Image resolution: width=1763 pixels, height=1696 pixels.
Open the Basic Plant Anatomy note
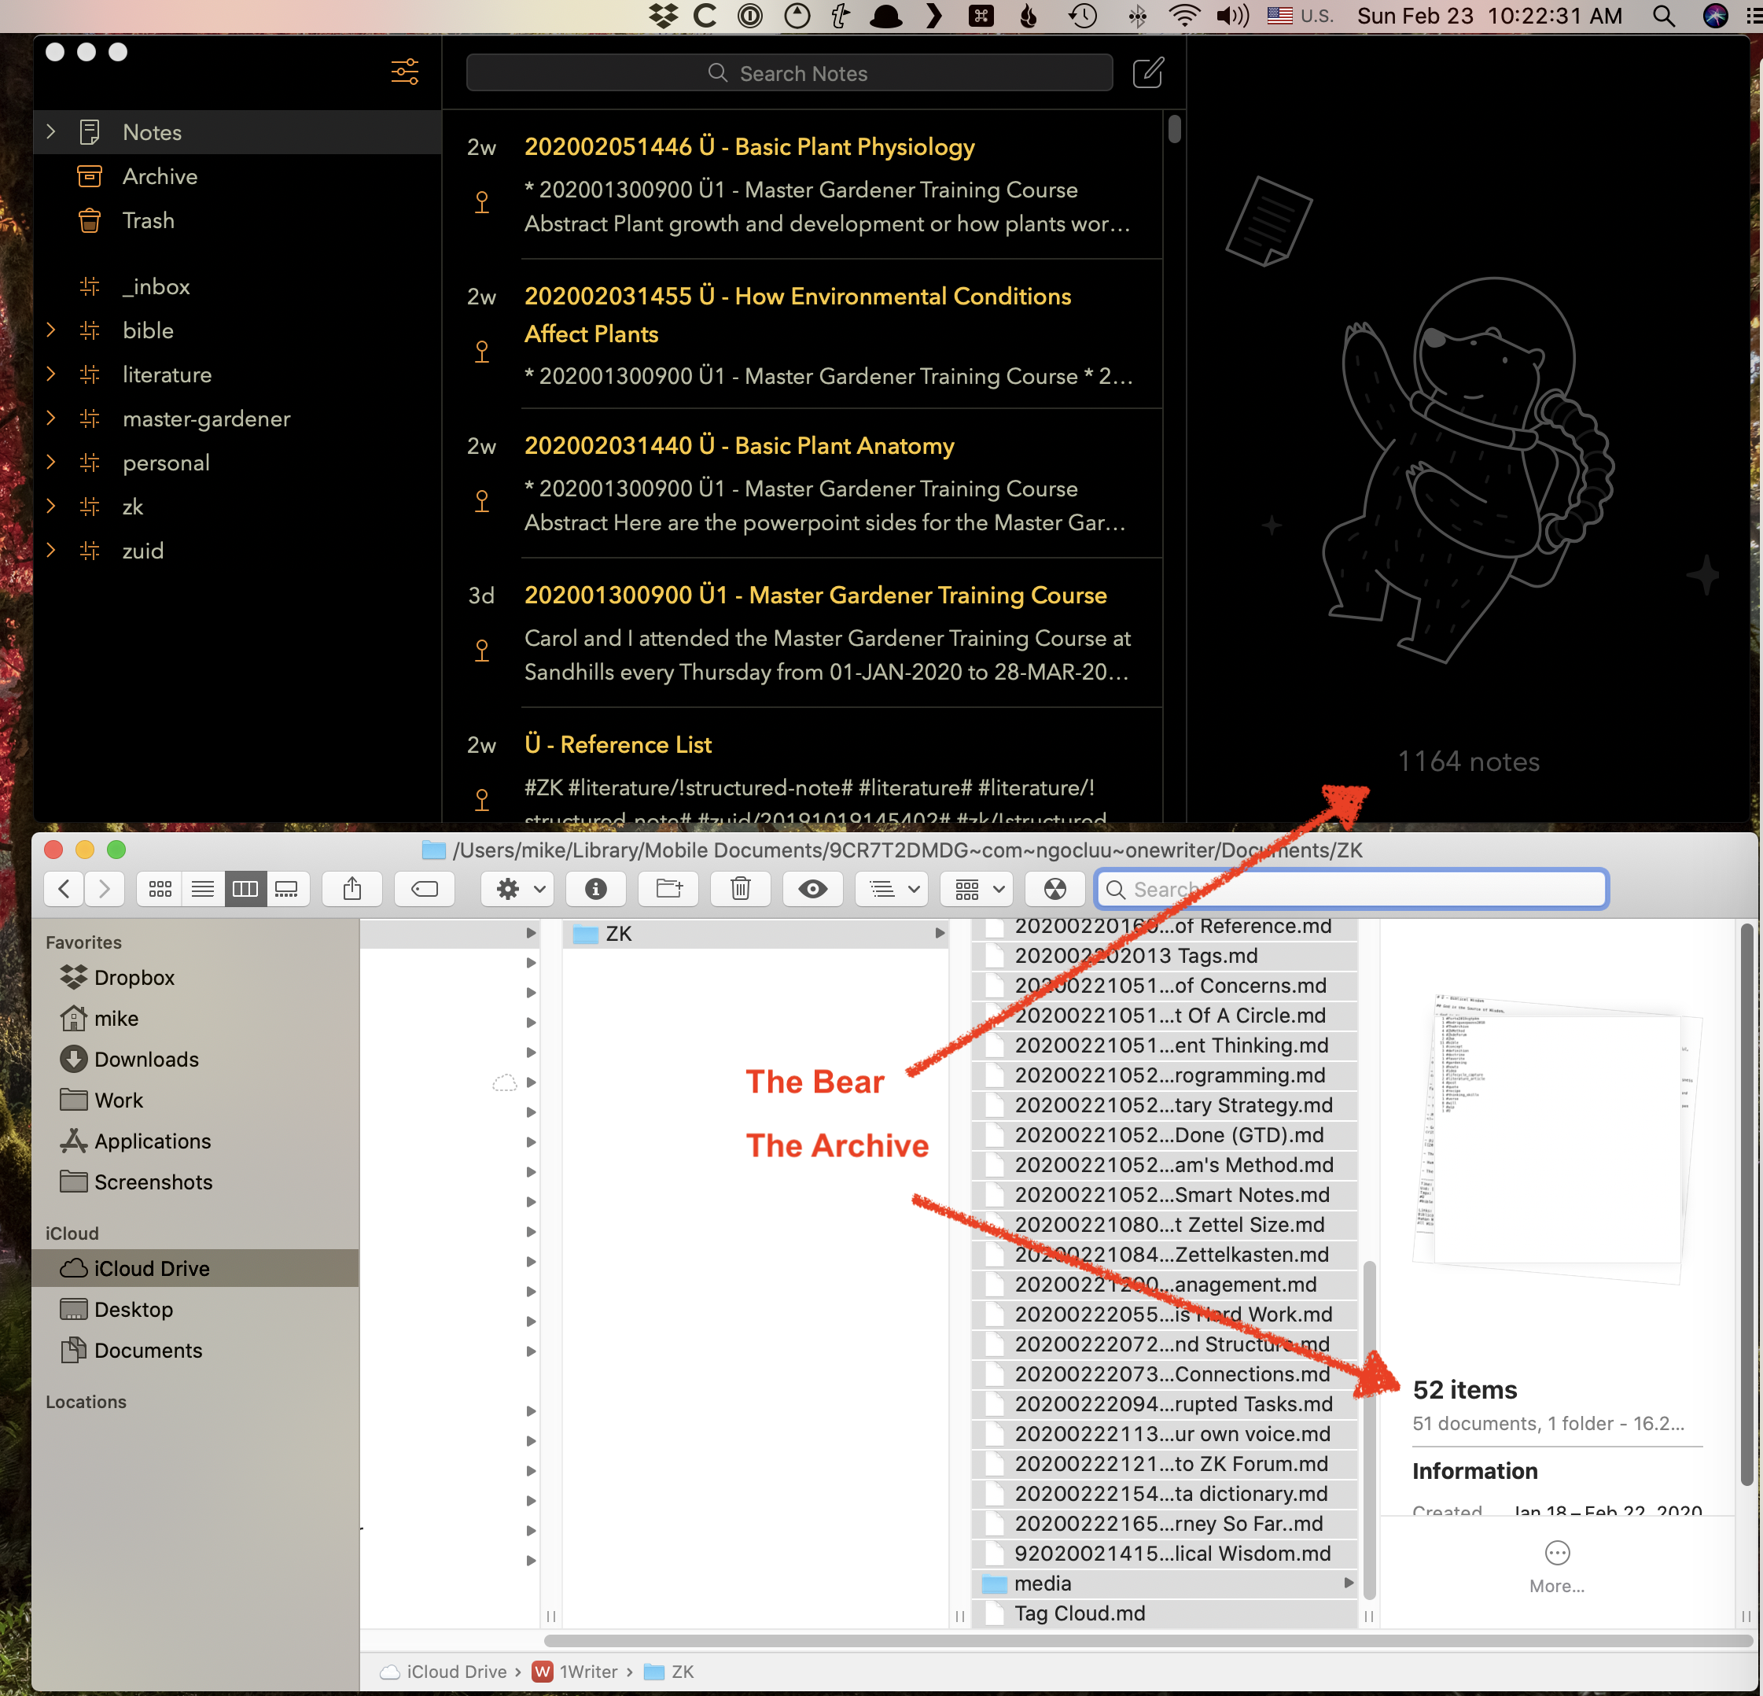(x=803, y=483)
